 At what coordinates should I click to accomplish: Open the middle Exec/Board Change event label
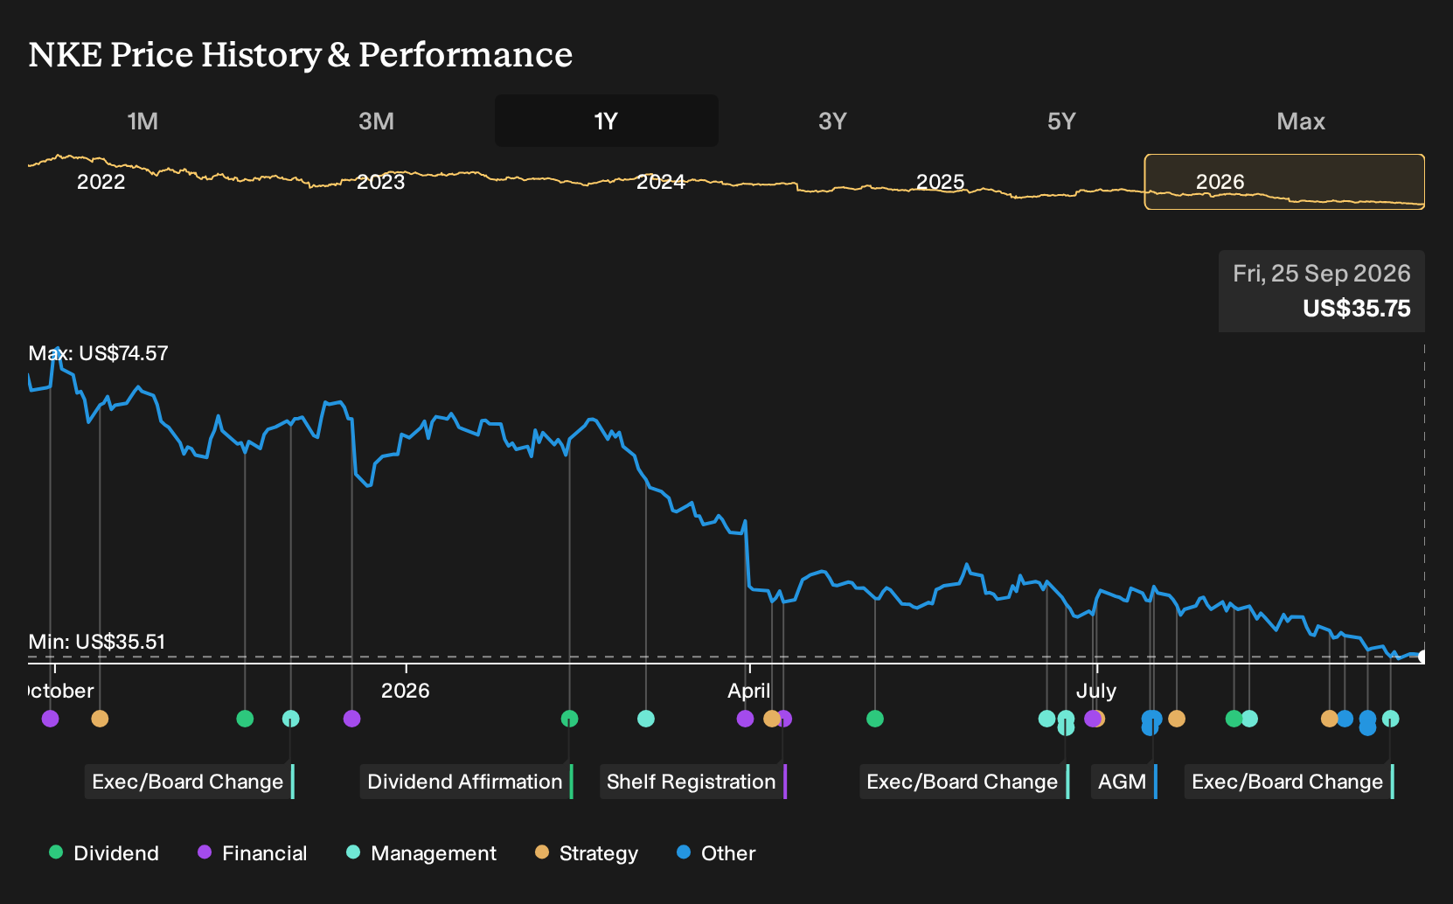[x=963, y=782]
